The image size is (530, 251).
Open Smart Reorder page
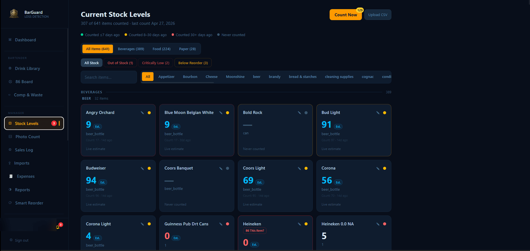click(34, 203)
